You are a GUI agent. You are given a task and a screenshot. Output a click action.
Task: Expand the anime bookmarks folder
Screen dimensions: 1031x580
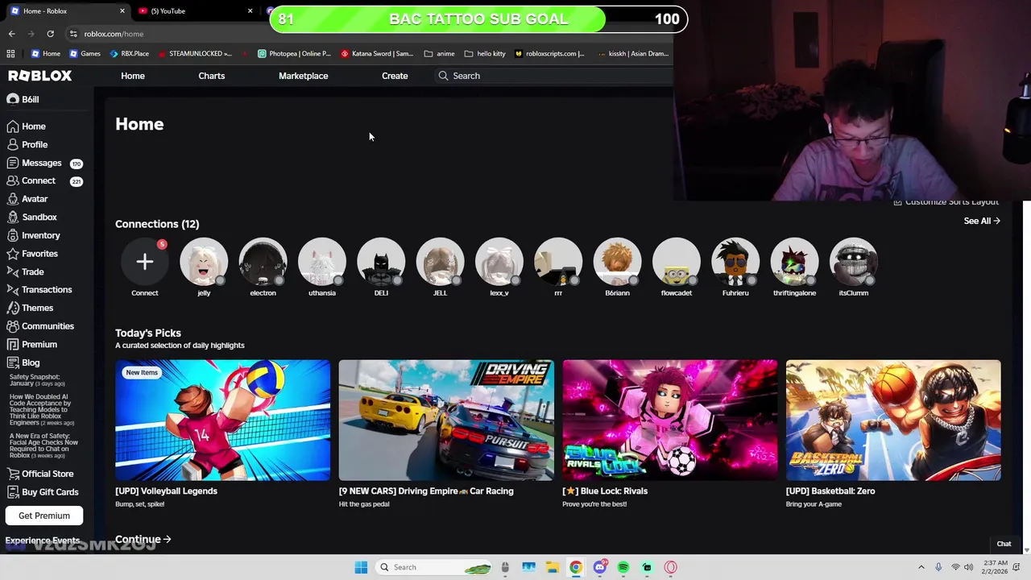click(439, 54)
